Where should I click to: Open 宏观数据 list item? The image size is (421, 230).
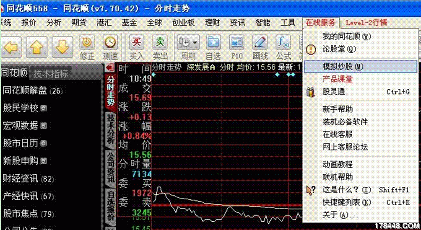point(25,126)
